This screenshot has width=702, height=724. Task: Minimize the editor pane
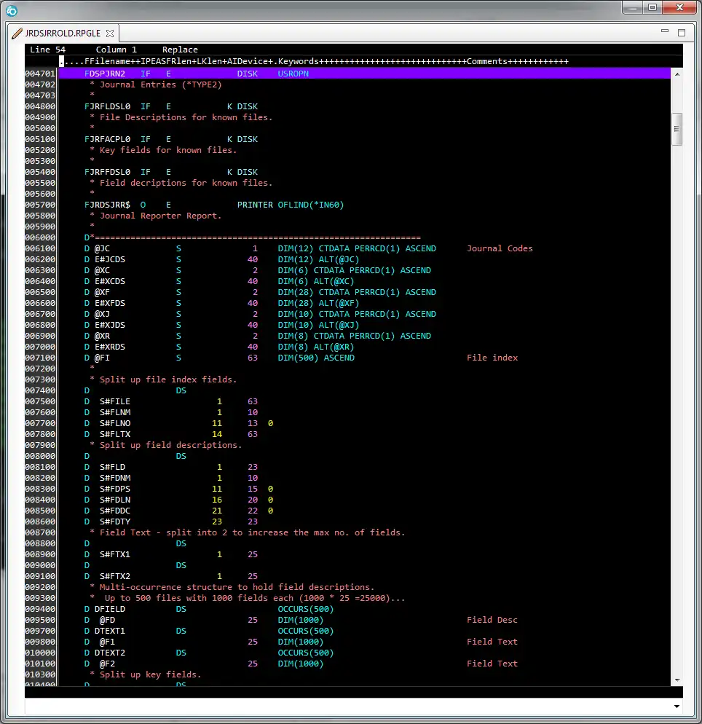(665, 31)
